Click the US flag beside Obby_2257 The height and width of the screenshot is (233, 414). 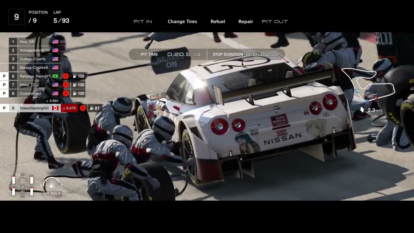[55, 85]
